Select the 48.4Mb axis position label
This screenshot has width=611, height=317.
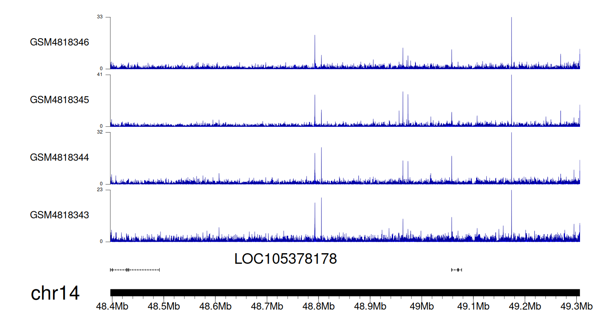[111, 306]
